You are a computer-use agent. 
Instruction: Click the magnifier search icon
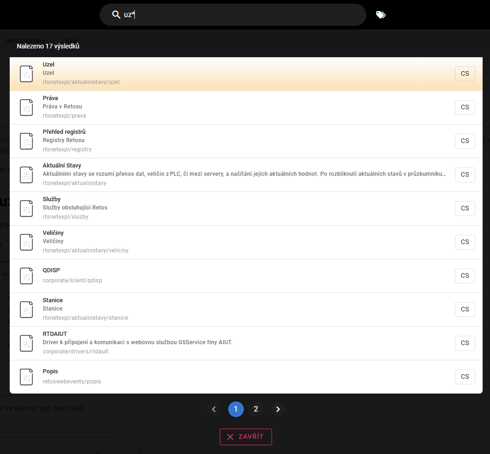coord(116,15)
